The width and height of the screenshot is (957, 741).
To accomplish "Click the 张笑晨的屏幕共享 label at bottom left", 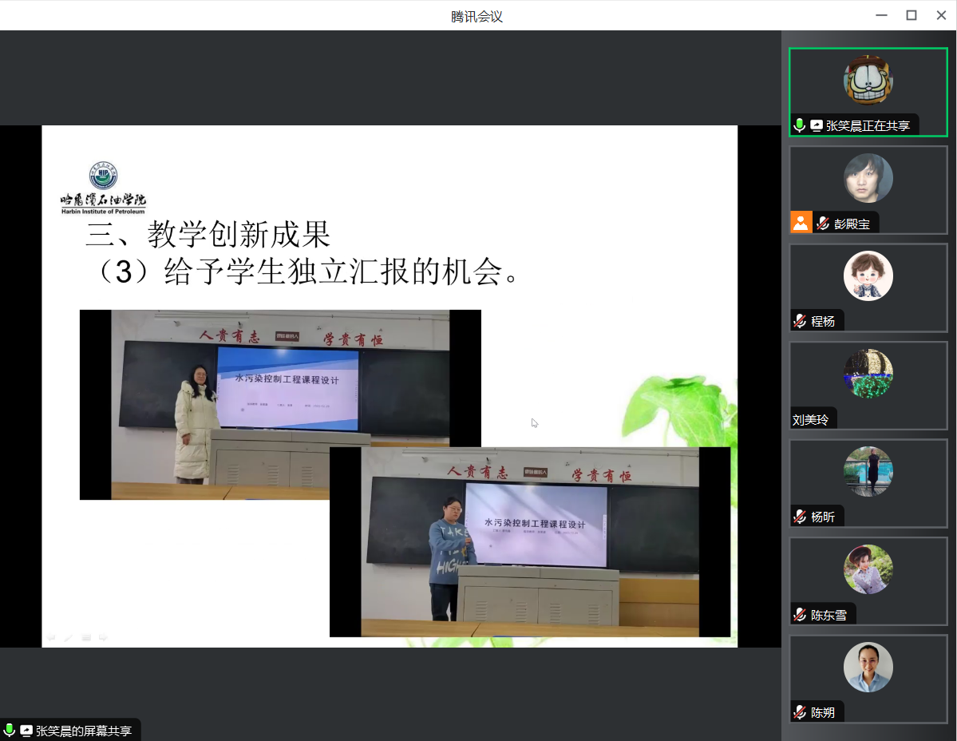I will [x=83, y=731].
